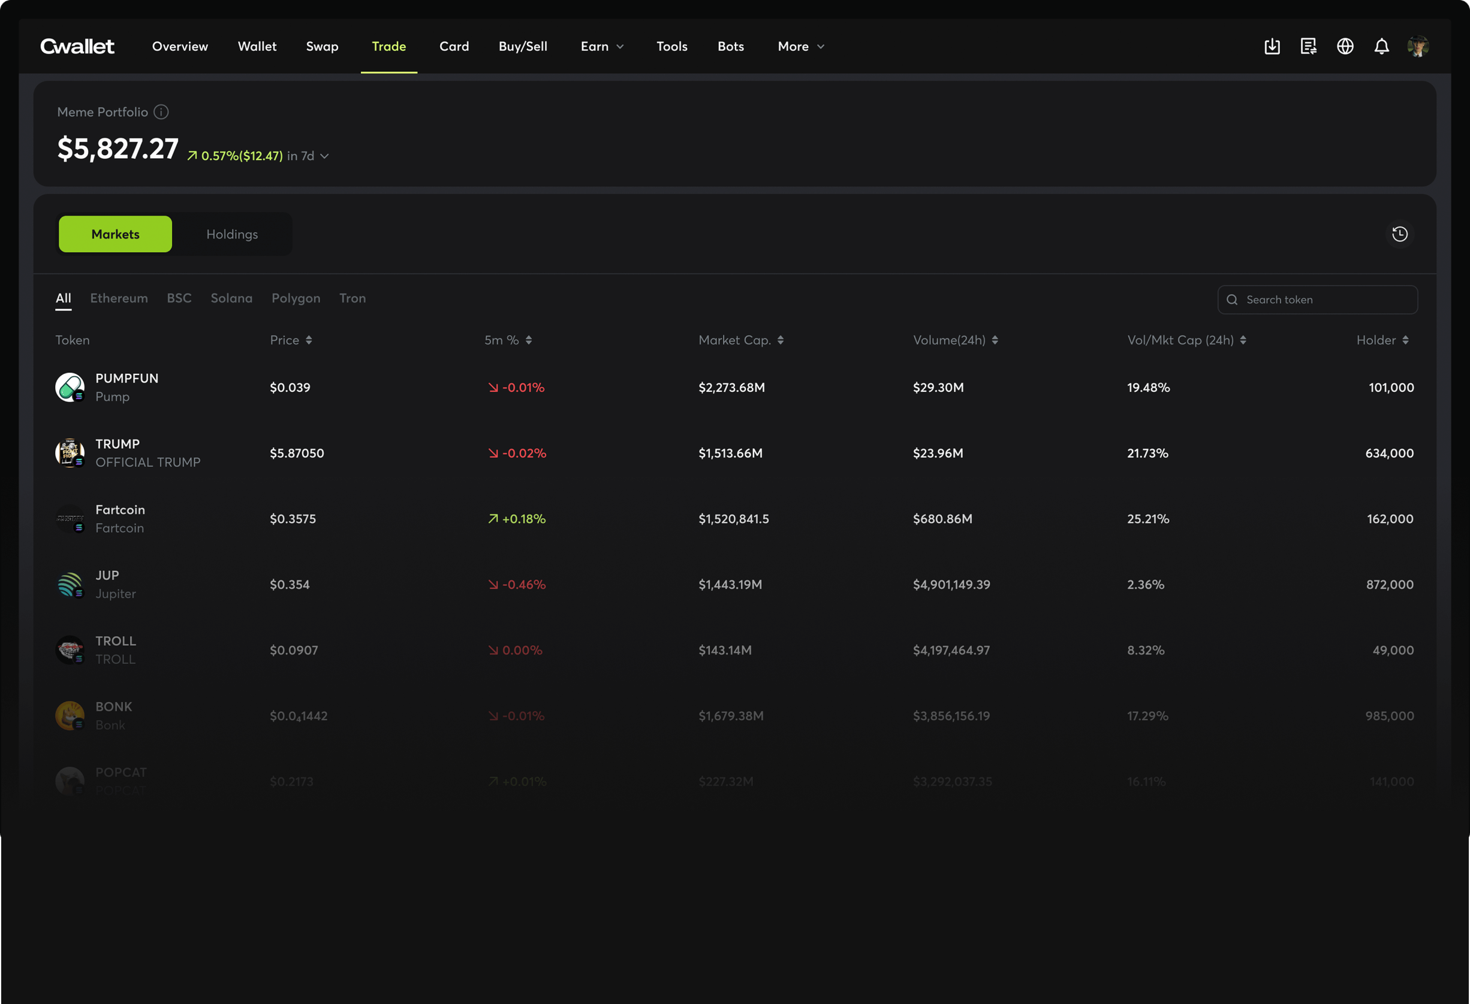This screenshot has width=1470, height=1004.
Task: Click the PUMPFUN token logo
Action: [x=70, y=387]
